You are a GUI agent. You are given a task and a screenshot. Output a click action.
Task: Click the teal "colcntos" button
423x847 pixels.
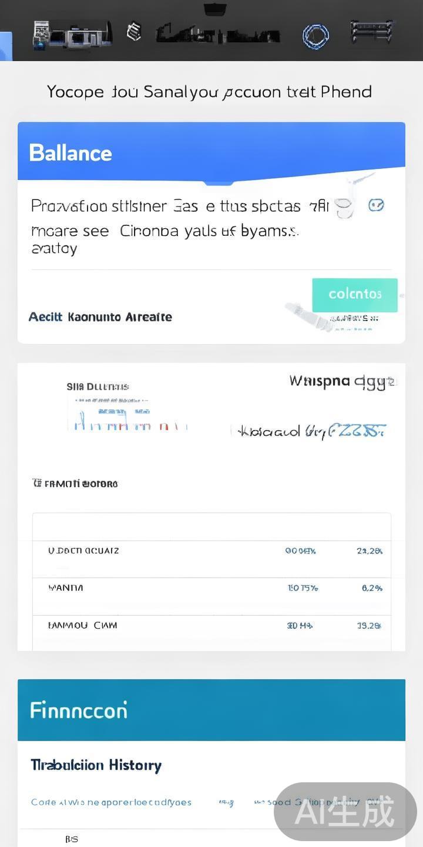click(355, 295)
